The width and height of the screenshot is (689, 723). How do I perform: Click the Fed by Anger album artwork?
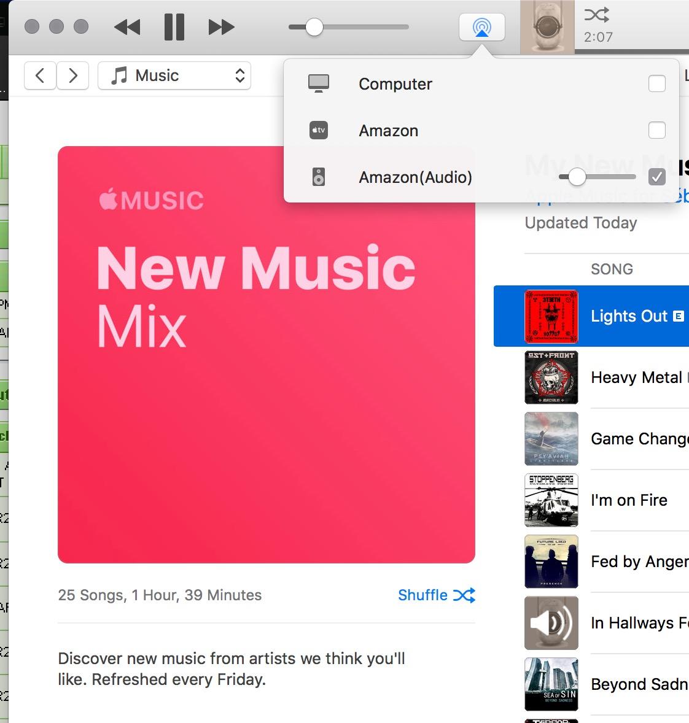point(551,562)
